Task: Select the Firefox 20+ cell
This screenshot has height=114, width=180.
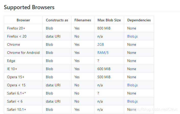Action: pos(23,28)
